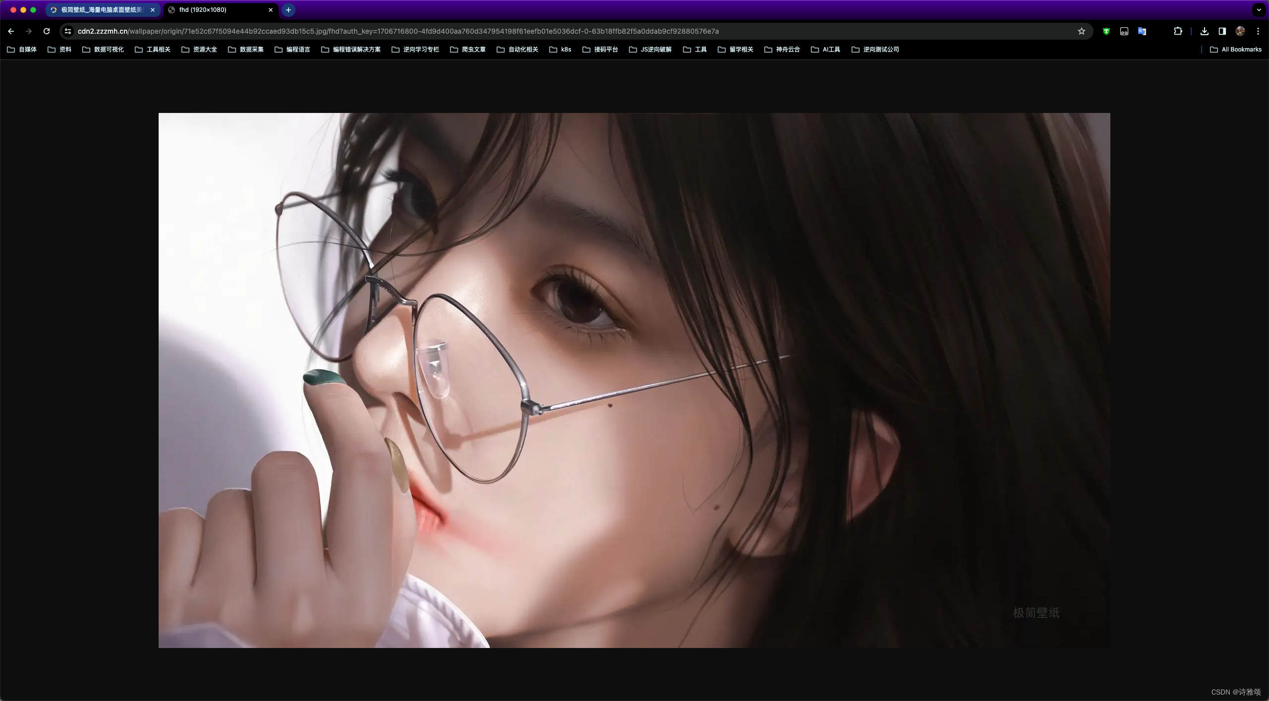Go back to the previous page
Viewport: 1269px width, 701px height.
[x=11, y=31]
